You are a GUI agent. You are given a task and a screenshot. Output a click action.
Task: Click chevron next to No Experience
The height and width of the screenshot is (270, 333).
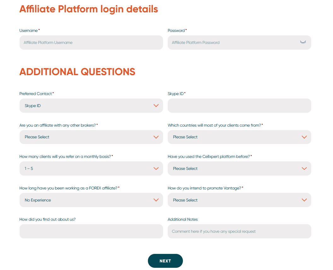click(156, 200)
